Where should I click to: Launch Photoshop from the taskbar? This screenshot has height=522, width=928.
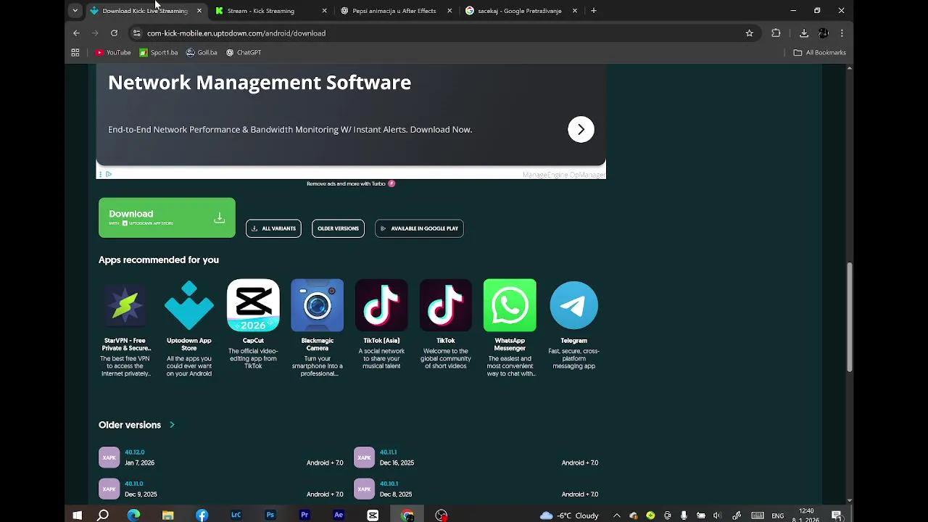[x=270, y=515]
